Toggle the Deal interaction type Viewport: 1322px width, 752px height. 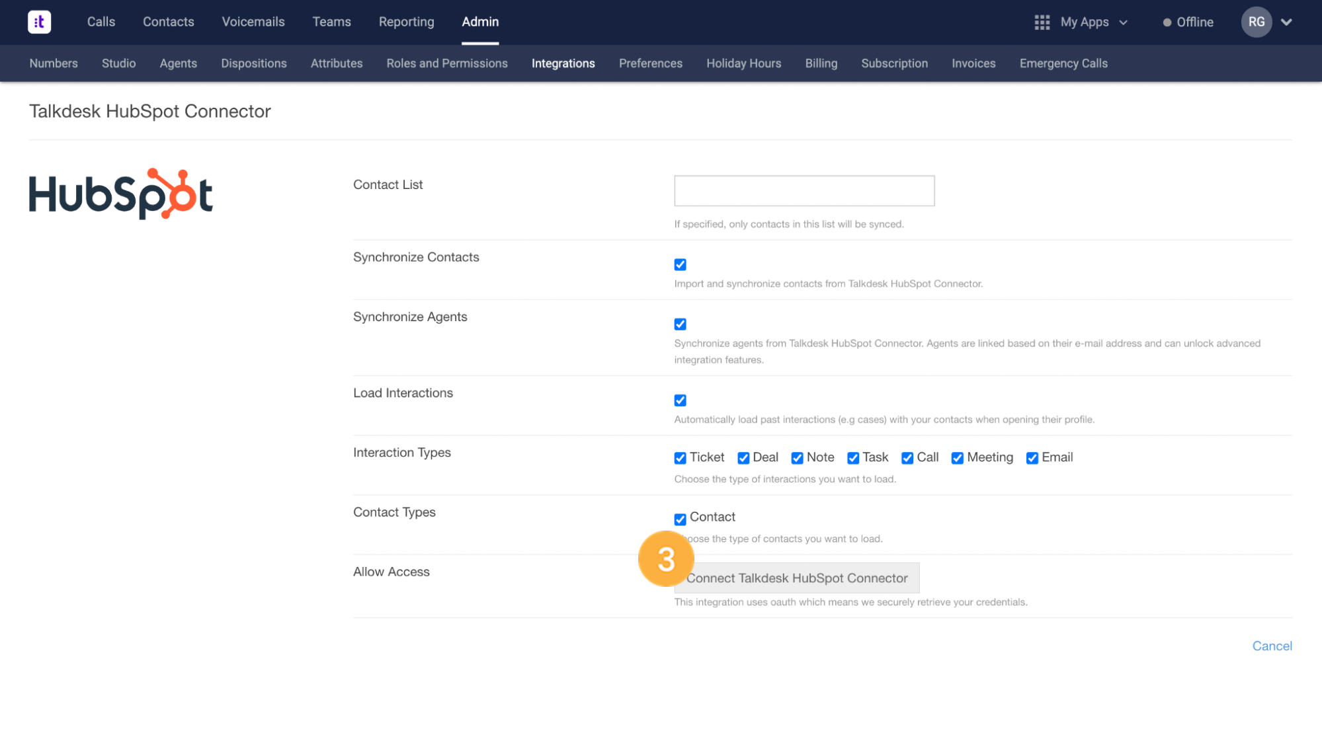743,458
